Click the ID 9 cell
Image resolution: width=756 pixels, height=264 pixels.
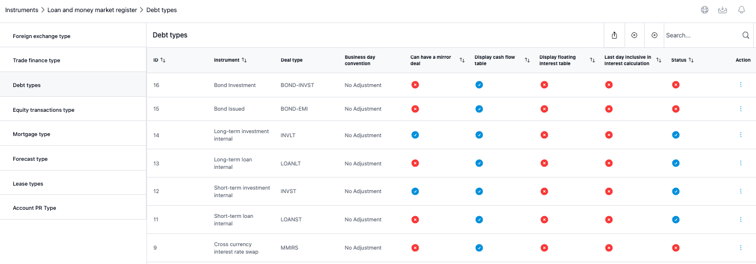pos(155,248)
